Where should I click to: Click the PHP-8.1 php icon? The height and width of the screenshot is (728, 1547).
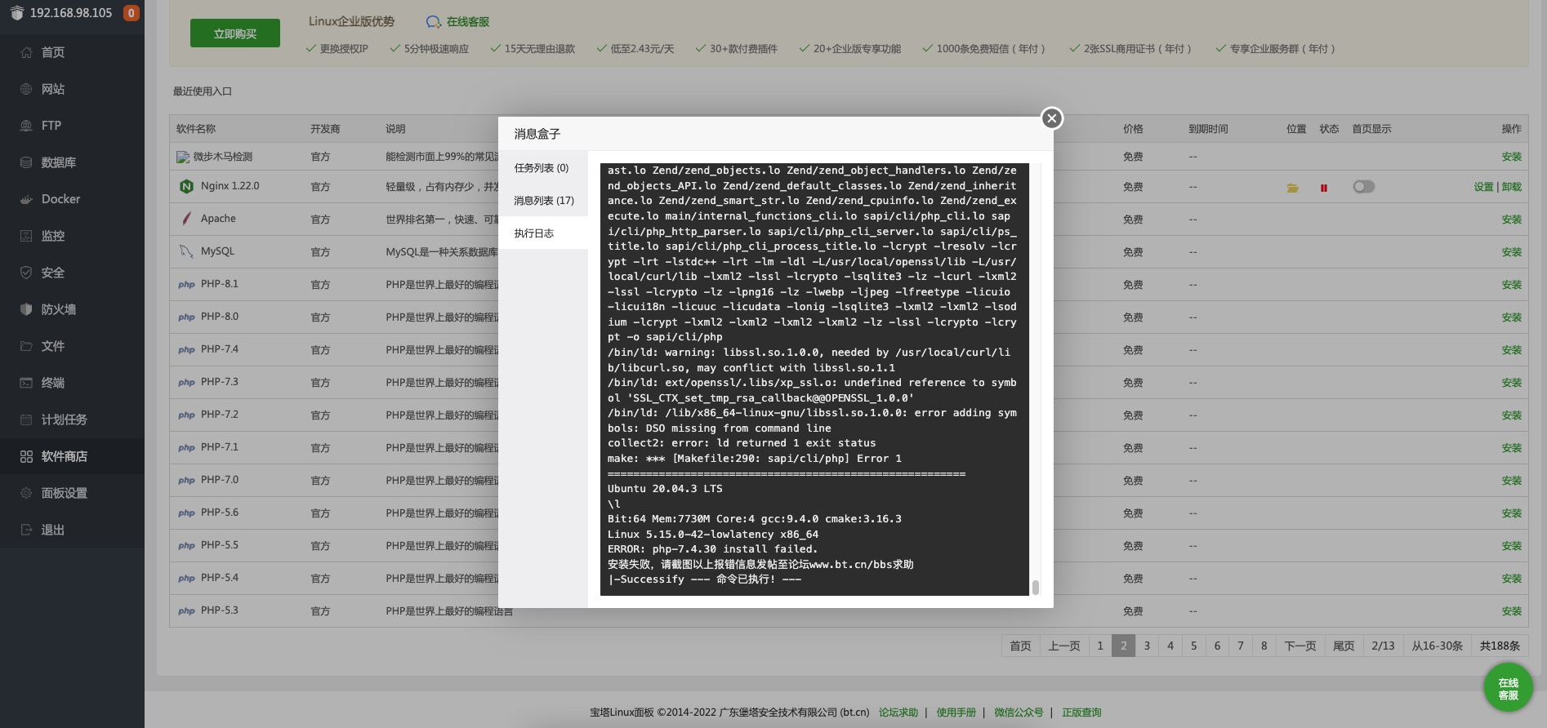[x=186, y=285]
